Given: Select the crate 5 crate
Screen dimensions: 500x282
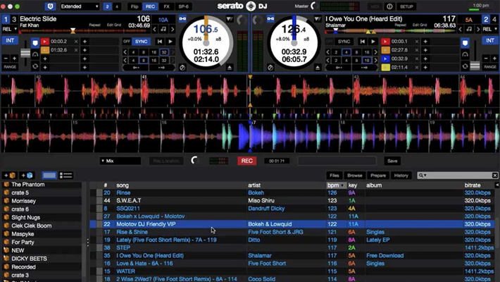Looking at the screenshot, I should click(20, 192).
